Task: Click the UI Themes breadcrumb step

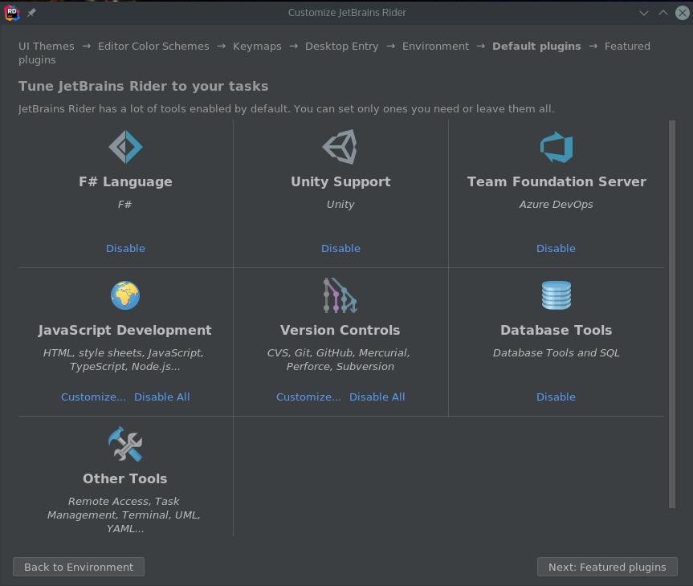Action: click(47, 47)
